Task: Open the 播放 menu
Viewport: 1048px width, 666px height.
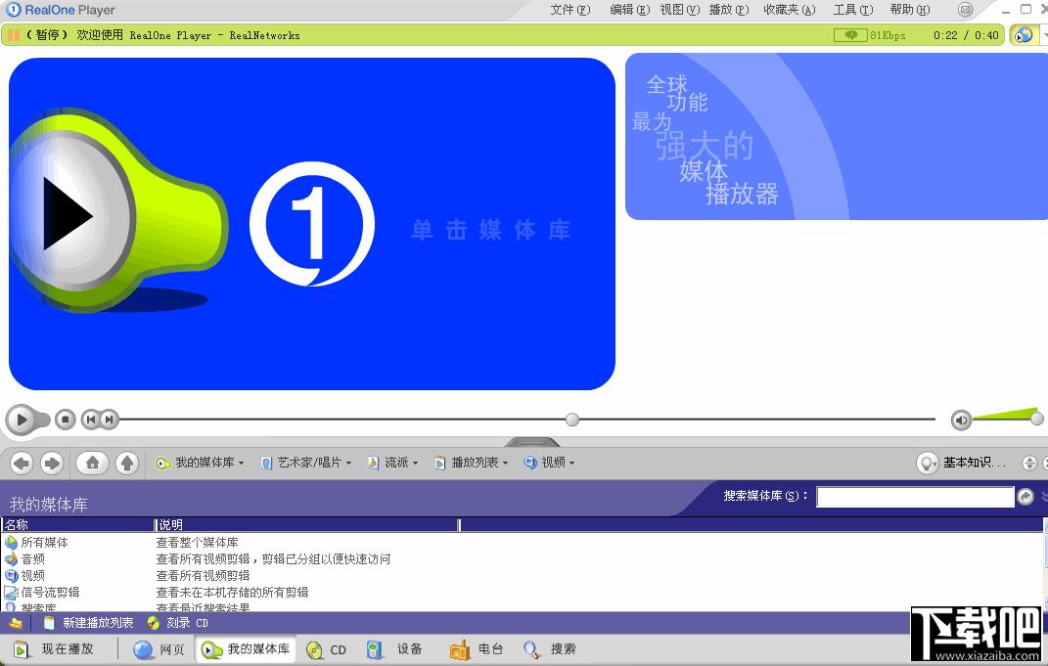Action: 729,10
